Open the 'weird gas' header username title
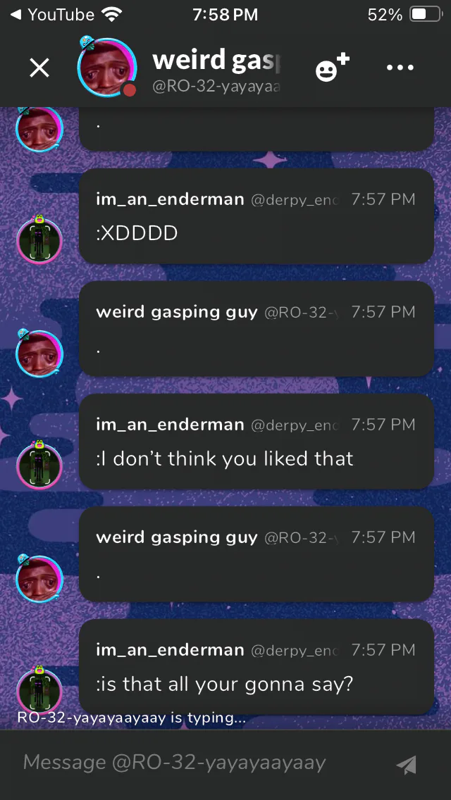Viewport: 451px width, 800px height. pos(217,60)
